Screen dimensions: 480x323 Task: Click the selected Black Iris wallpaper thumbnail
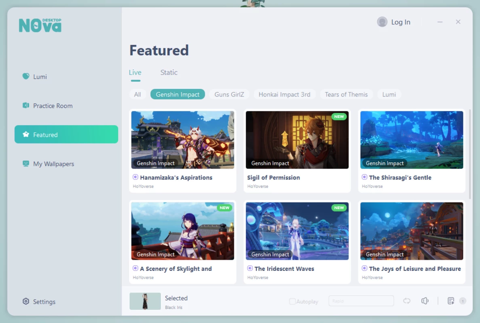pos(145,301)
